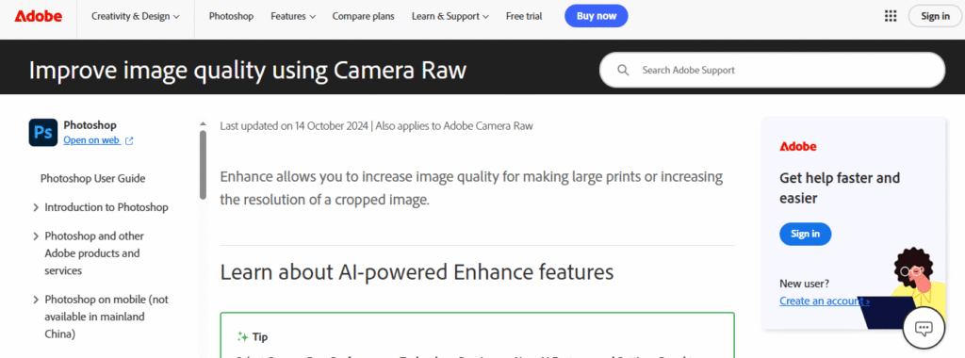Screen dimensions: 965x358
Task: Click the Buy now button
Action: (x=597, y=16)
